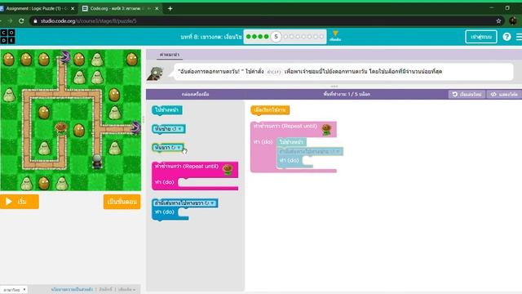Click the instruction hint text bubble

(343, 71)
